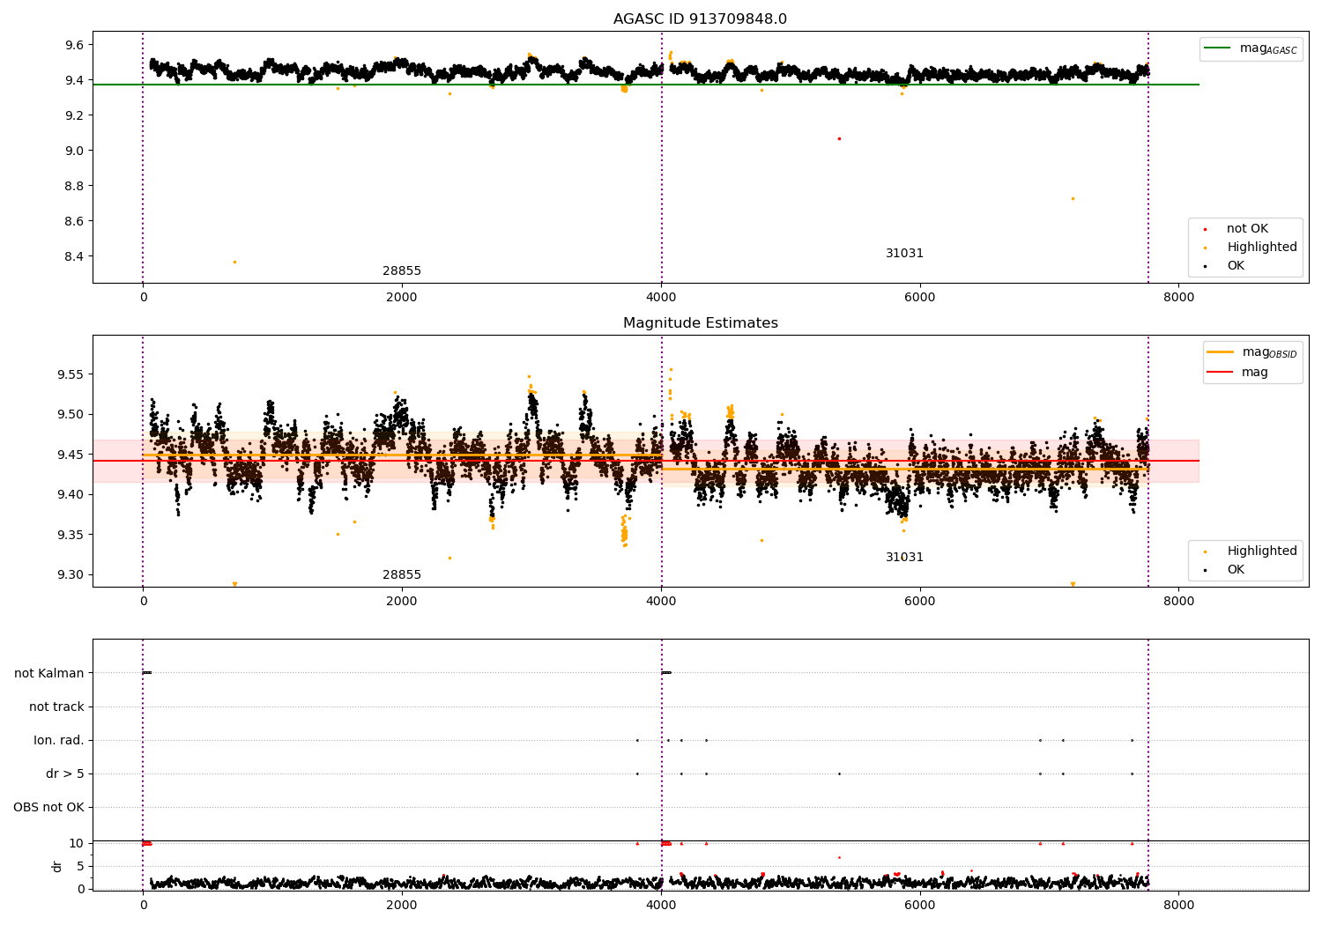Viewport: 1322px width, 925px height.
Task: Click the 5 tick label on dr axis
Action: pyautogui.click(x=80, y=867)
